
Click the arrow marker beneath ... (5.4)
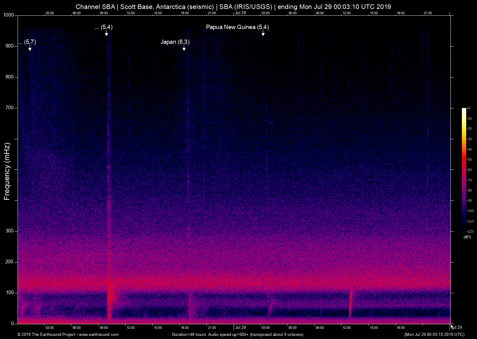[106, 34]
